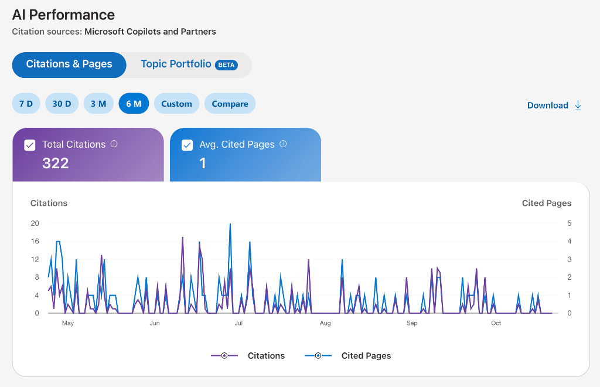Toggle the Citations series in the legend
The image size is (600, 387).
coord(248,355)
